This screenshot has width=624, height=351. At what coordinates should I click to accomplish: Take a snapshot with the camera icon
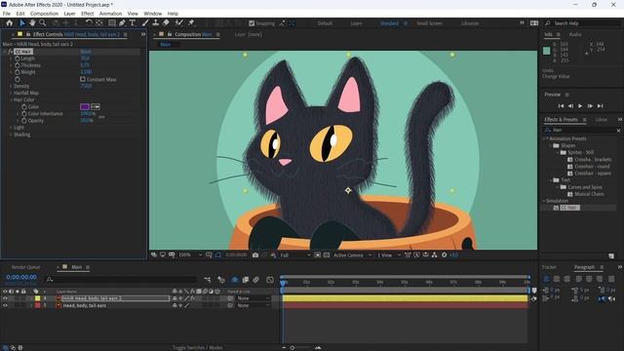pyautogui.click(x=255, y=255)
